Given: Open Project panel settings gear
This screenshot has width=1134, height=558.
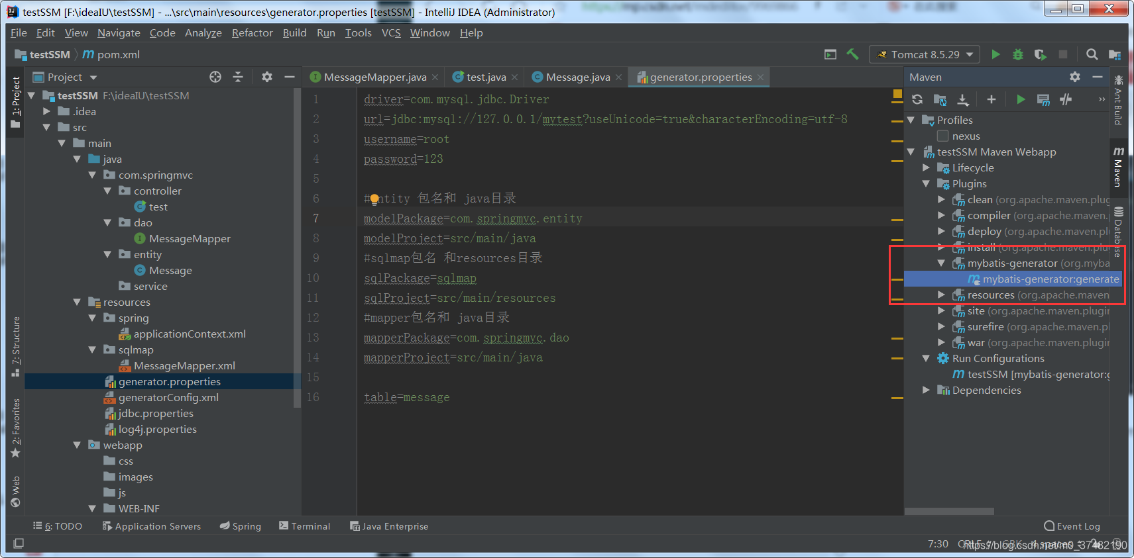Looking at the screenshot, I should tap(267, 77).
